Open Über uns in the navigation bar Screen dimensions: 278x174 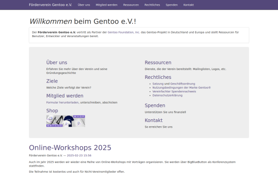(84, 5)
